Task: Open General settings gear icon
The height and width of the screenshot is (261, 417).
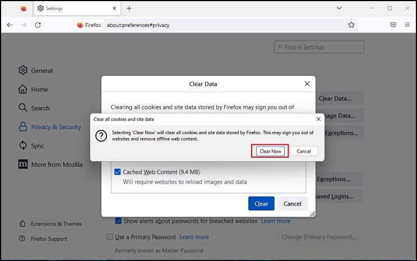Action: pyautogui.click(x=23, y=70)
